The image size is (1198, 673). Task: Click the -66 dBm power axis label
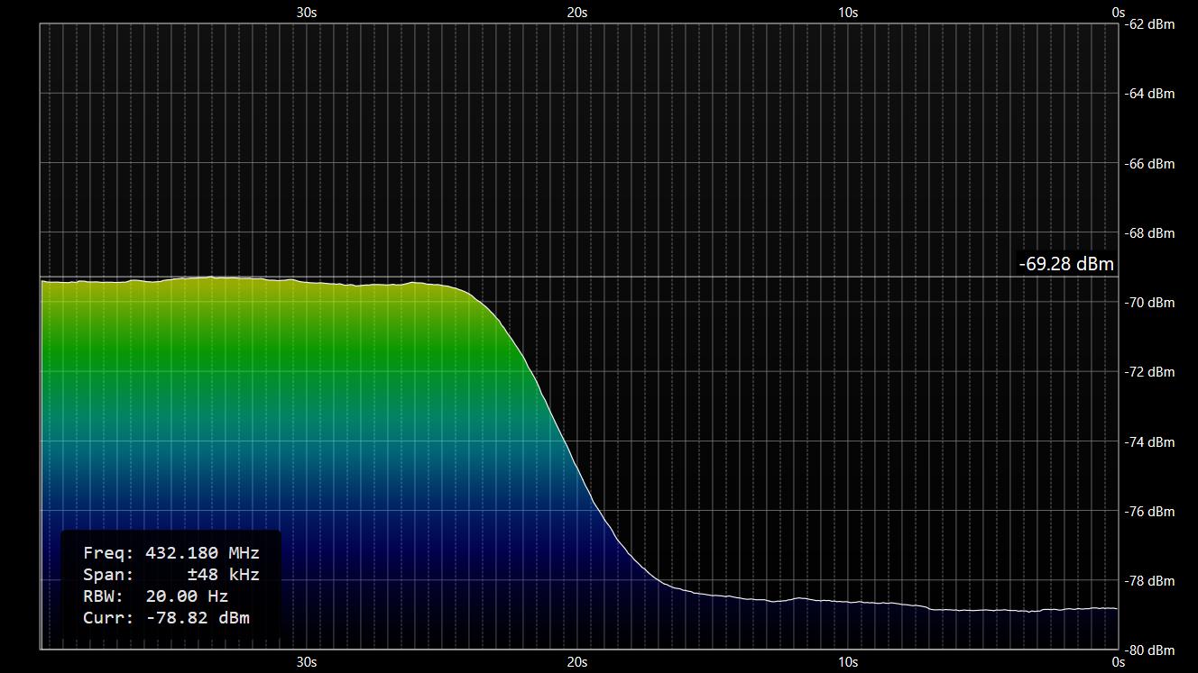tap(1150, 163)
